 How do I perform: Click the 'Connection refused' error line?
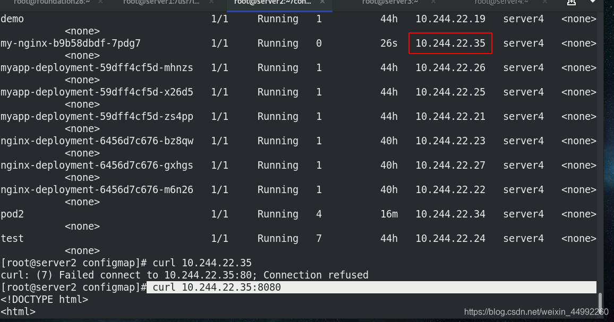tap(184, 275)
